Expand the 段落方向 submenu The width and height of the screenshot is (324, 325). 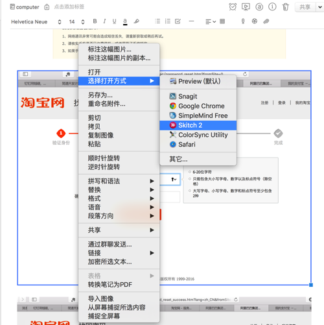119,216
